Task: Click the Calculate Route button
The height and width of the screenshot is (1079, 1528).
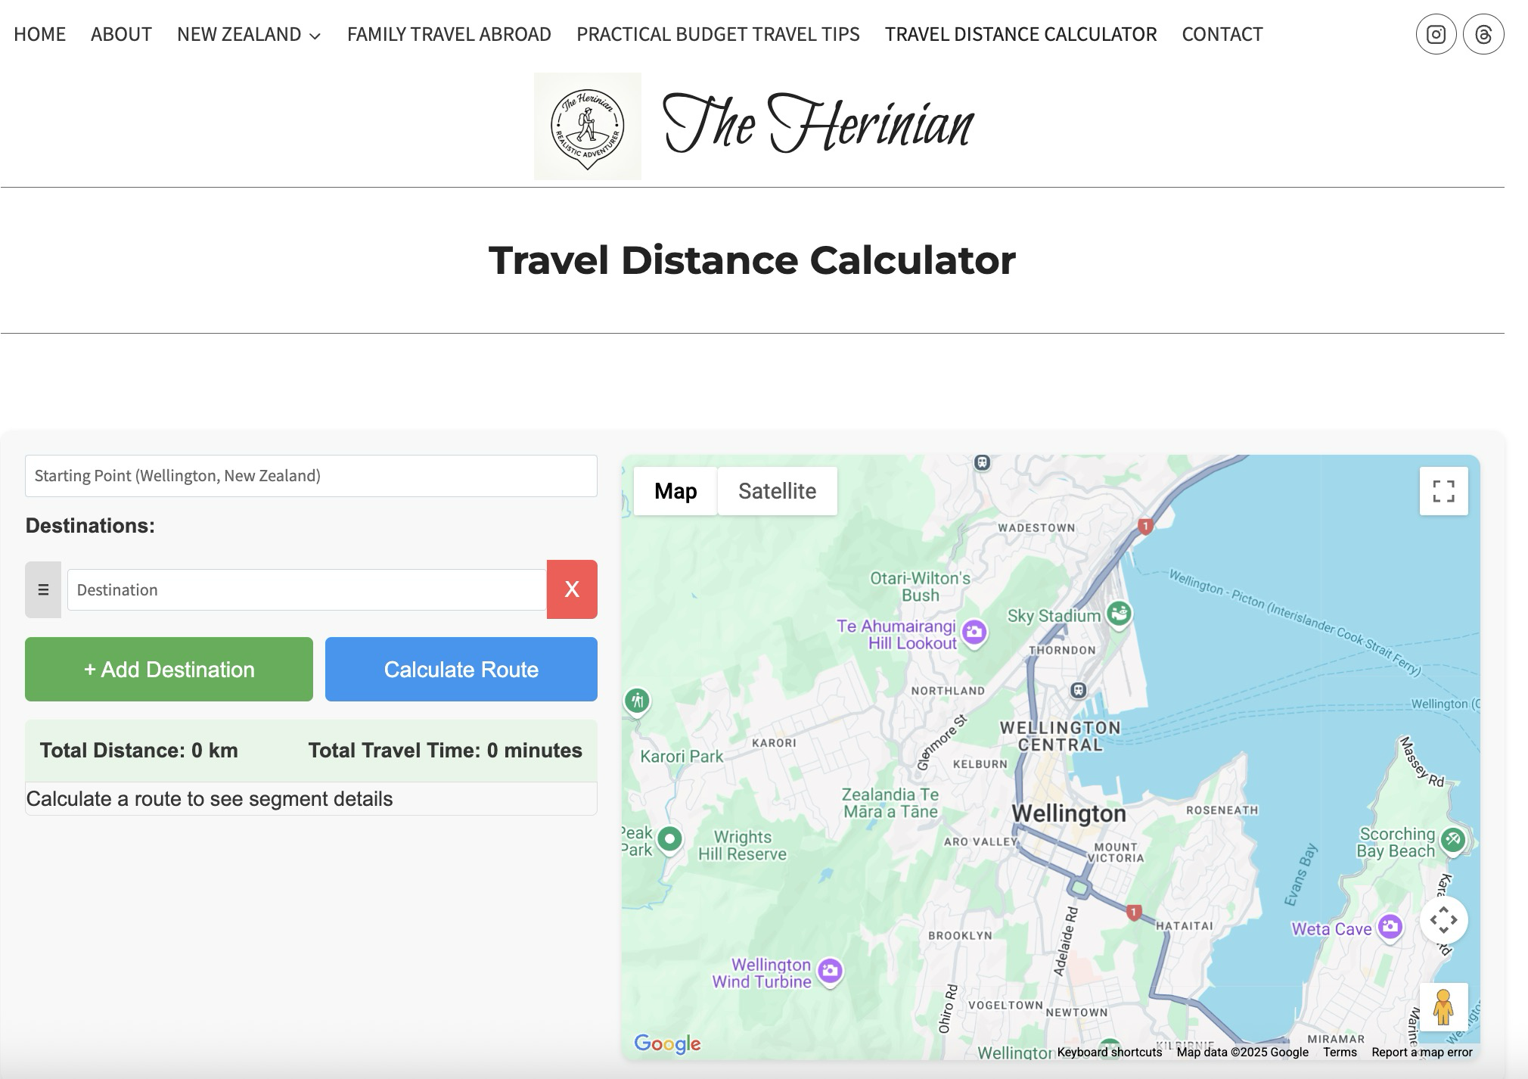Action: pos(461,669)
